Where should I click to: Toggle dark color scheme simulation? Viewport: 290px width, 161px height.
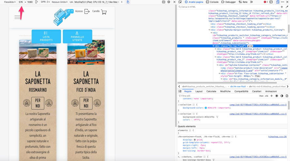[282, 96]
